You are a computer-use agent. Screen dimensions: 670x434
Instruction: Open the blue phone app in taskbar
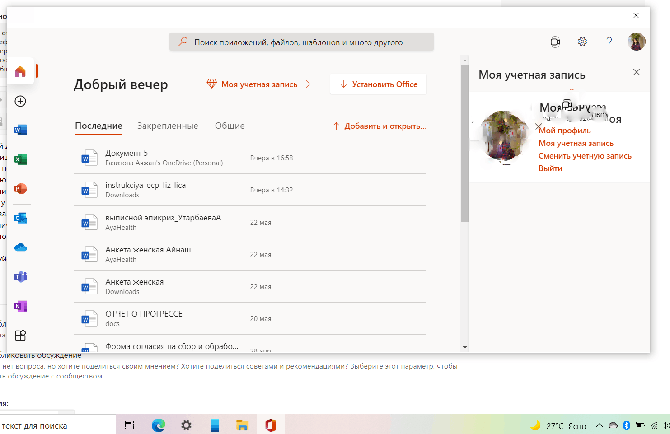click(215, 425)
